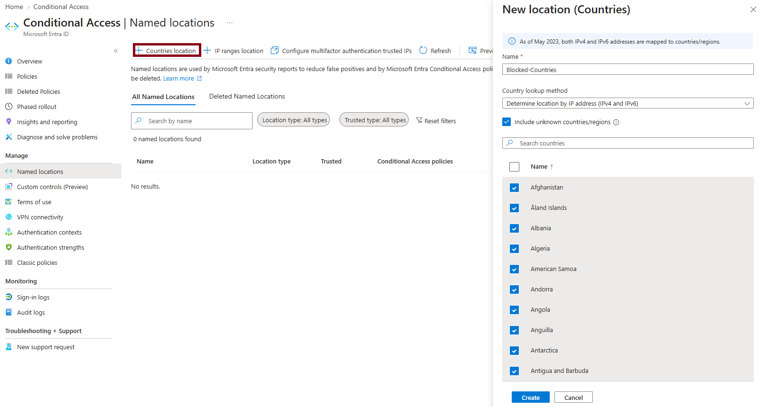Image resolution: width=760 pixels, height=407 pixels.
Task: Click the Home breadcrumb link
Action: [x=14, y=7]
